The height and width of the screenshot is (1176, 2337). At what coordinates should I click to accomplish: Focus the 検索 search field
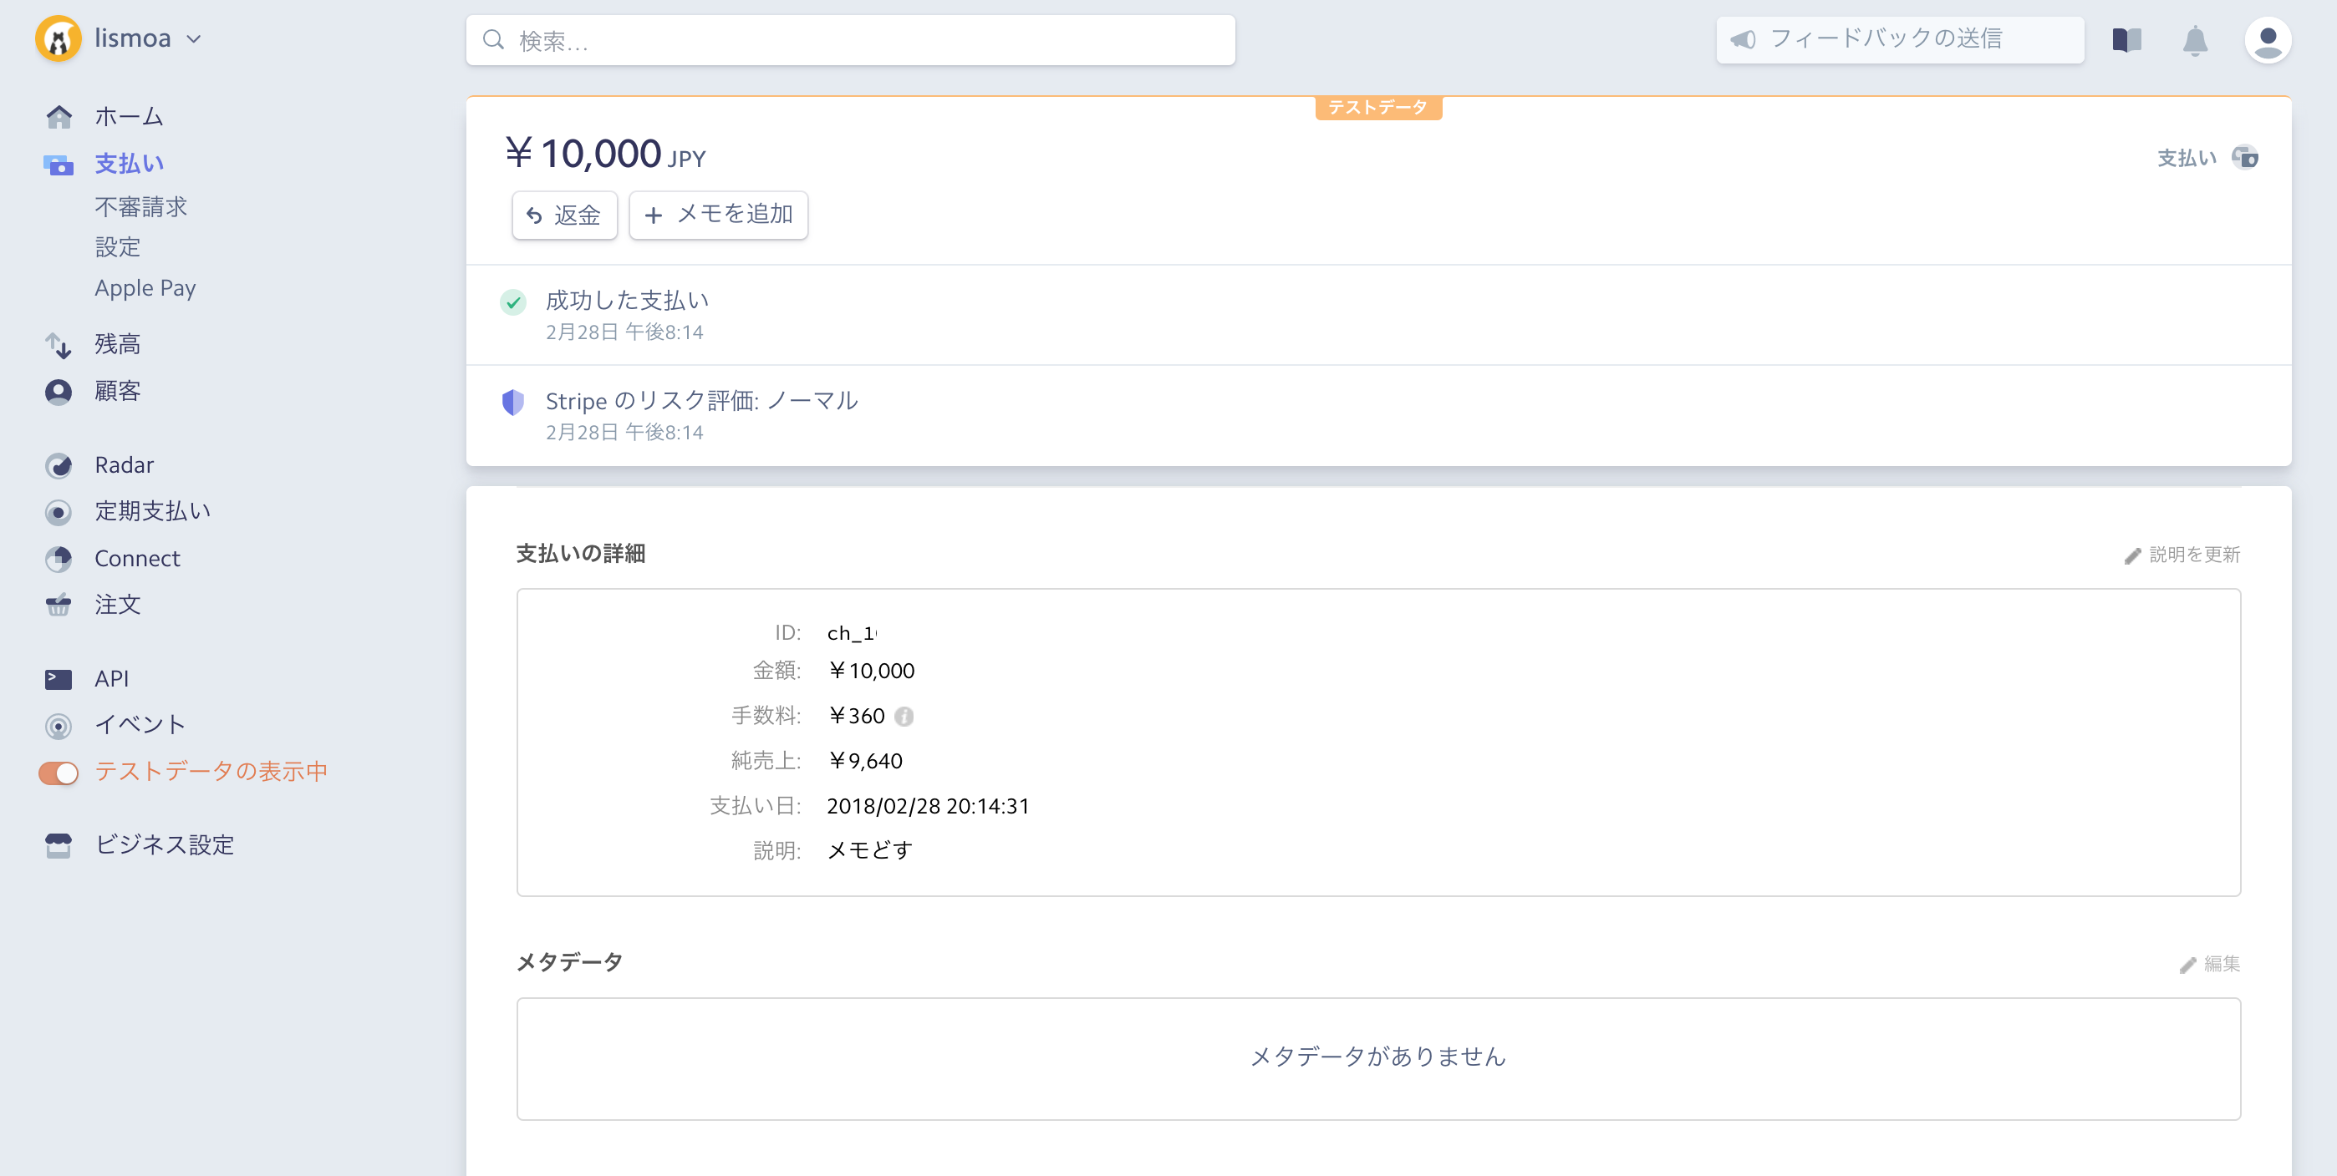(x=850, y=41)
